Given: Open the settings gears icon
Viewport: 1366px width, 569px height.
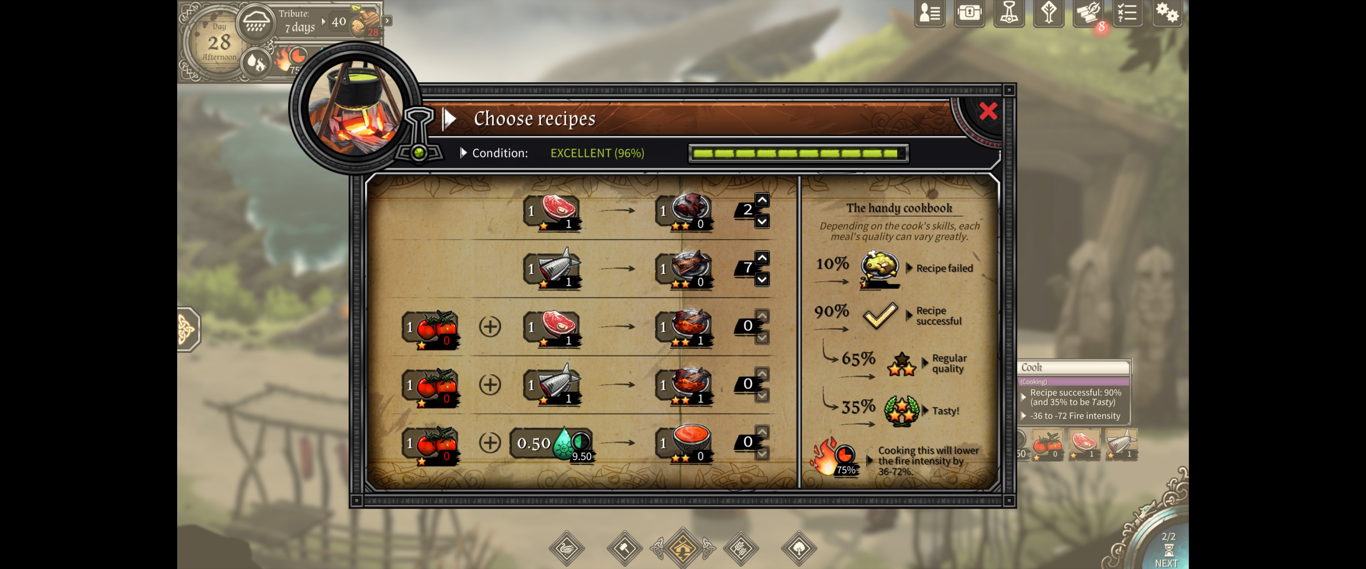Looking at the screenshot, I should pyautogui.click(x=1167, y=13).
